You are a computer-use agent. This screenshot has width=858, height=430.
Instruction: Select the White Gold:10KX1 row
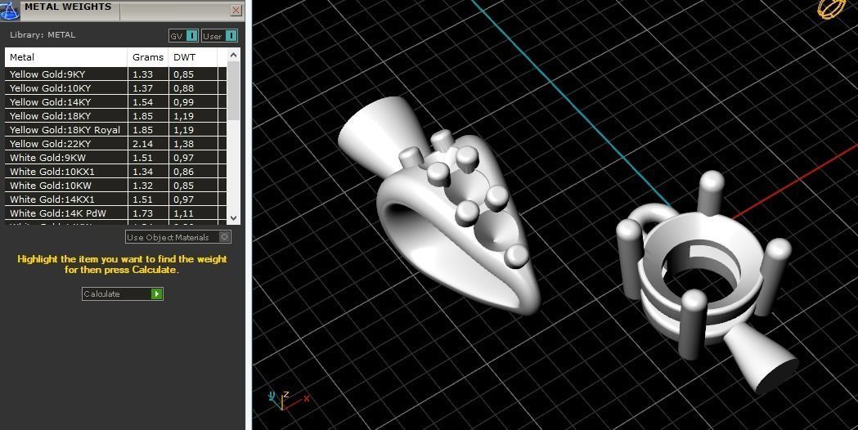115,171
